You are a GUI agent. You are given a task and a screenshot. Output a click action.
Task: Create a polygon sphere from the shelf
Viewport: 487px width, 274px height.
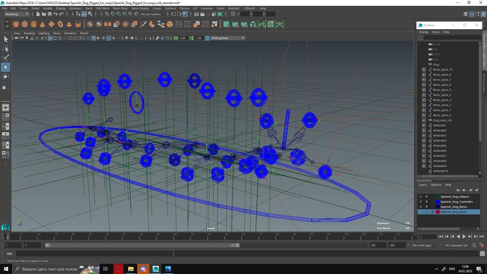pos(16,24)
